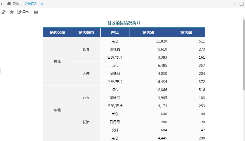245x141 pixels.
Task: Select the 长治 city cell
Action: coord(86,122)
